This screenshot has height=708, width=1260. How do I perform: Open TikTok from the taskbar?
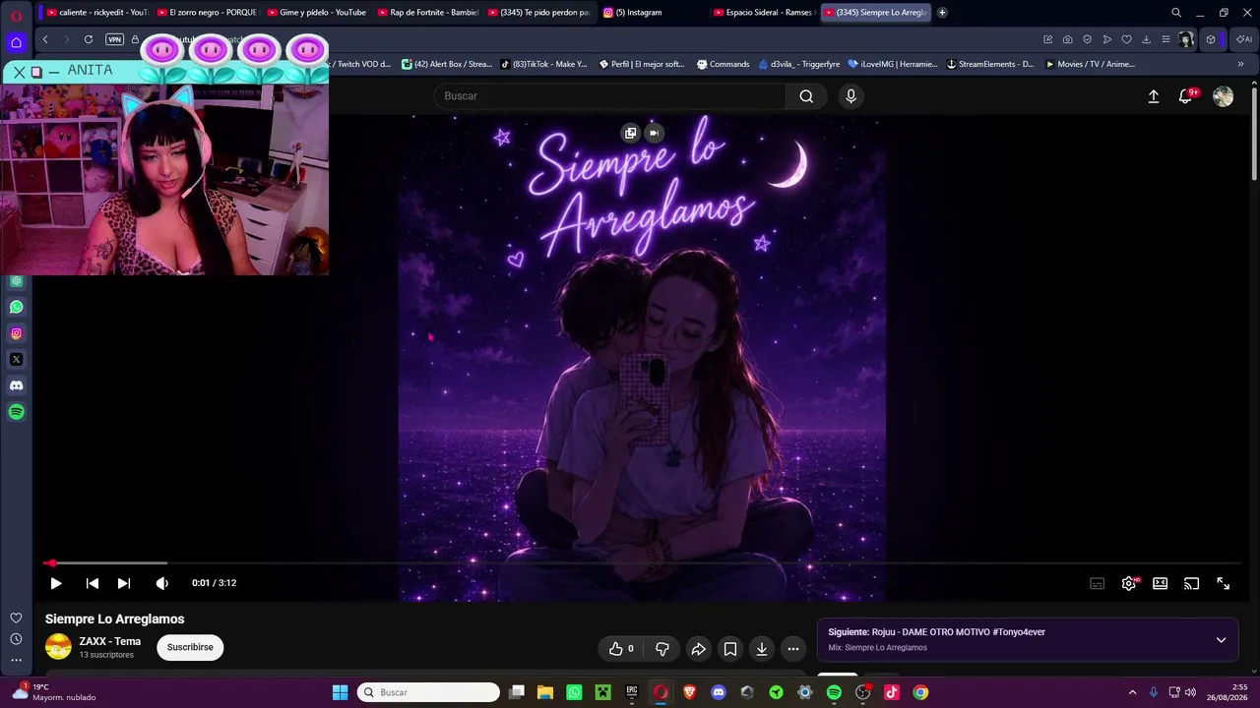pos(892,692)
